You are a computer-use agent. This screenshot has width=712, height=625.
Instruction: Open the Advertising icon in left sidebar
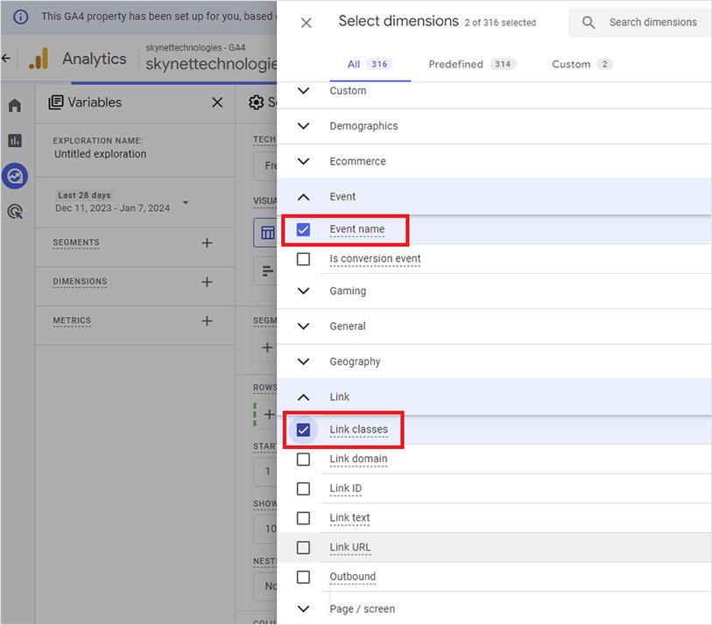[x=15, y=212]
